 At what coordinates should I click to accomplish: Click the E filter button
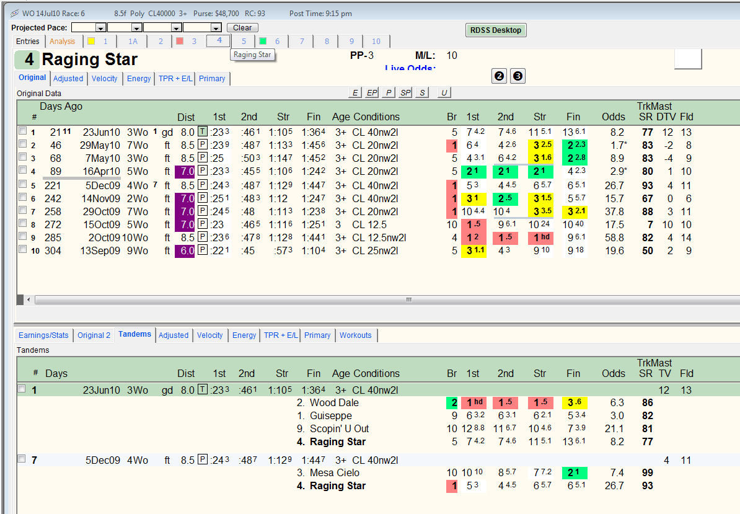coord(355,92)
